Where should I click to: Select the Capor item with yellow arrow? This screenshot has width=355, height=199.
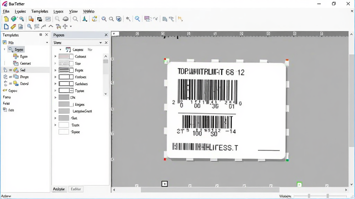(10, 91)
